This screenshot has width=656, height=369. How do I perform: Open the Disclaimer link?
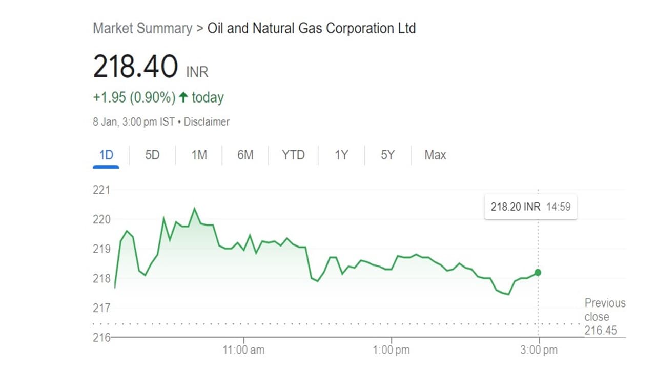point(207,122)
